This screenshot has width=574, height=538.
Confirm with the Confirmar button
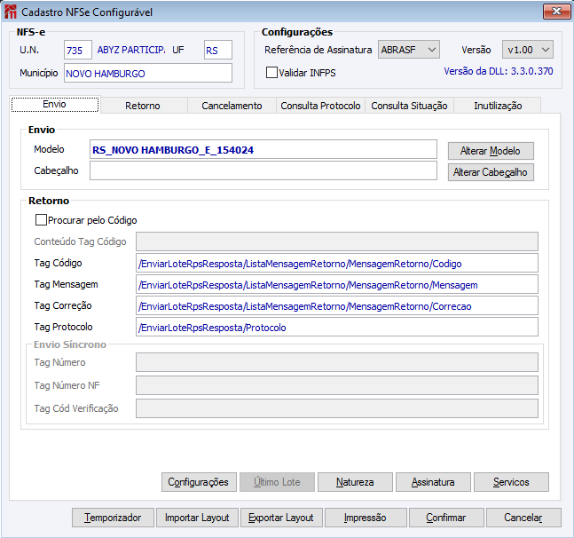pos(446,518)
